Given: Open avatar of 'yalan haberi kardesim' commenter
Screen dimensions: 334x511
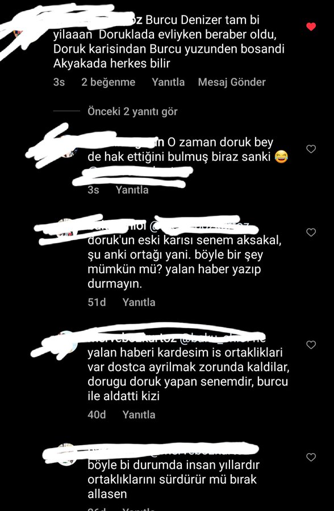Looking at the screenshot, I should (67, 341).
